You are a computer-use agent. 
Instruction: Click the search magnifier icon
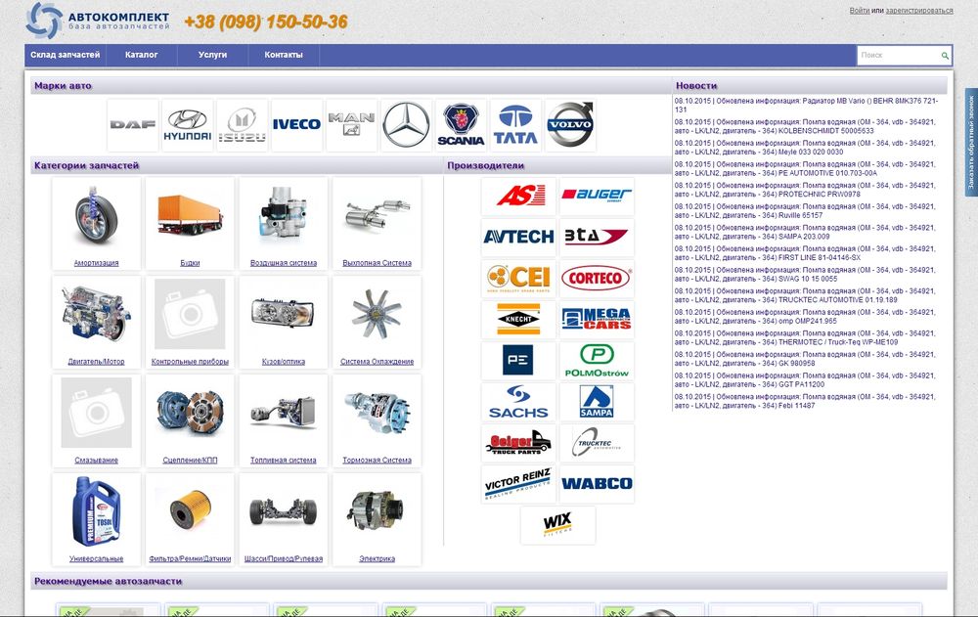pos(945,56)
